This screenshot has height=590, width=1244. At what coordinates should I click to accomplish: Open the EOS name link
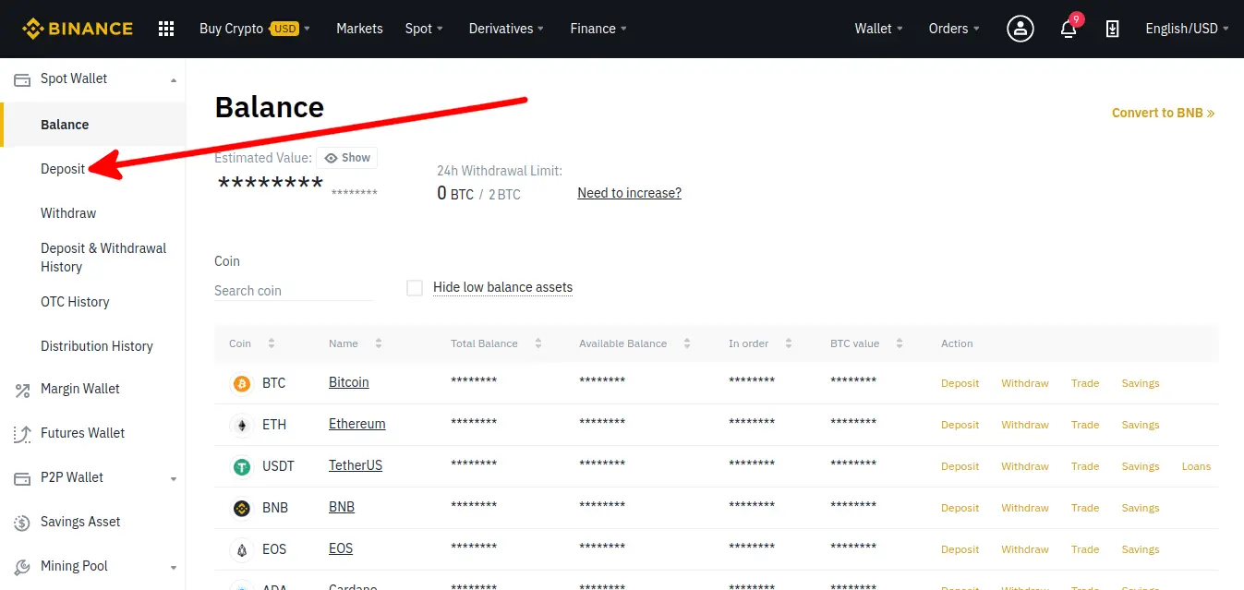[341, 548]
